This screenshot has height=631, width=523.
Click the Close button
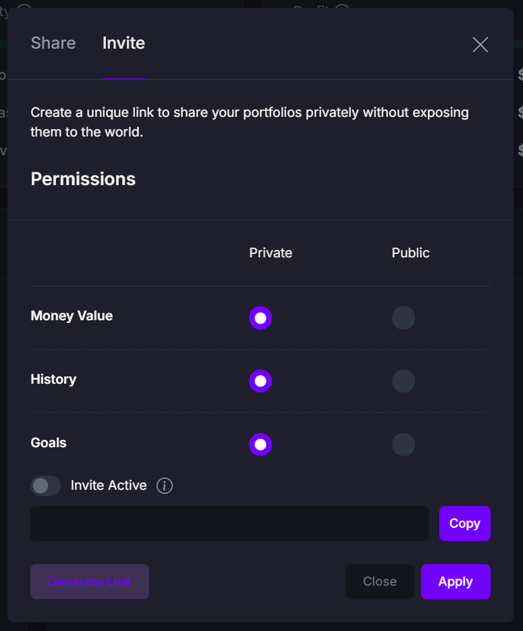[379, 582]
